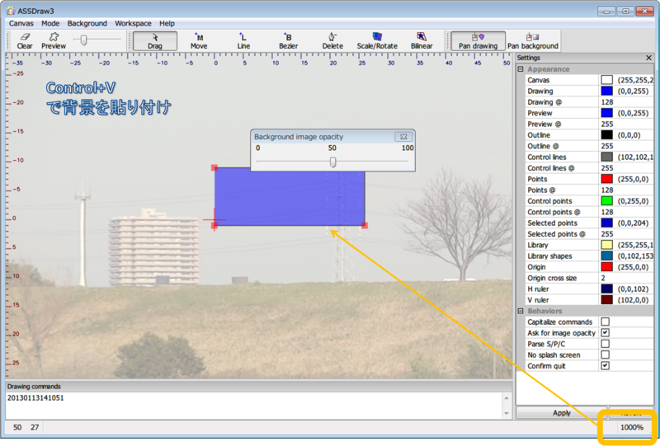Click the Drawing commands scrollbar down arrow
This screenshot has width=660, height=446.
click(507, 414)
